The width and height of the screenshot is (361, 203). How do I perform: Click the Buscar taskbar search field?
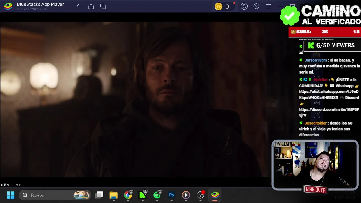55,195
